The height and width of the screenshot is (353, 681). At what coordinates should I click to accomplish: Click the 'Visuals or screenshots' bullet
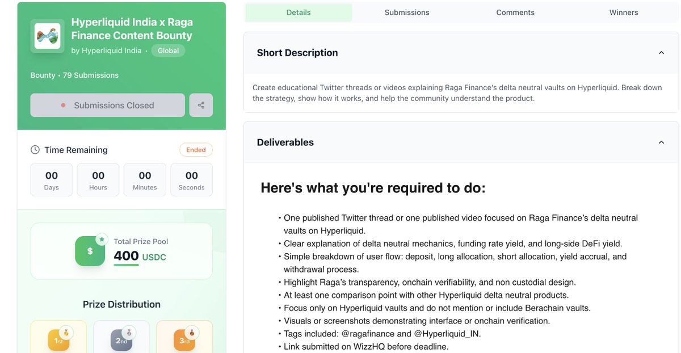click(x=417, y=321)
